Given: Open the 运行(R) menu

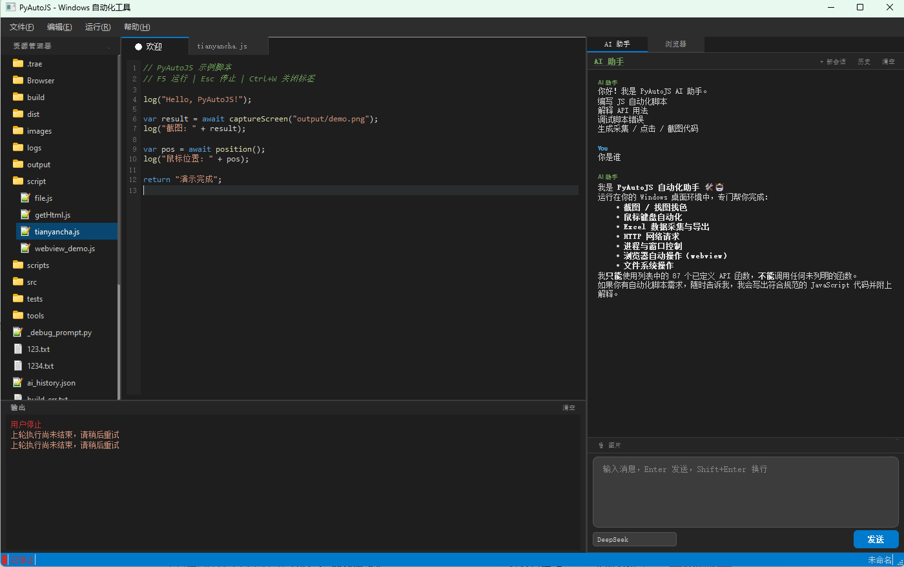Looking at the screenshot, I should 98,27.
